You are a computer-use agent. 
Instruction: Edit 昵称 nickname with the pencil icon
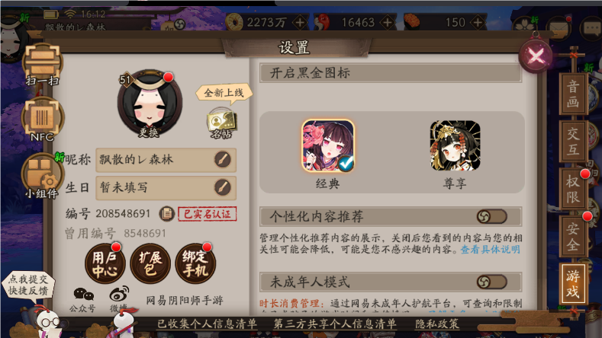tap(222, 159)
